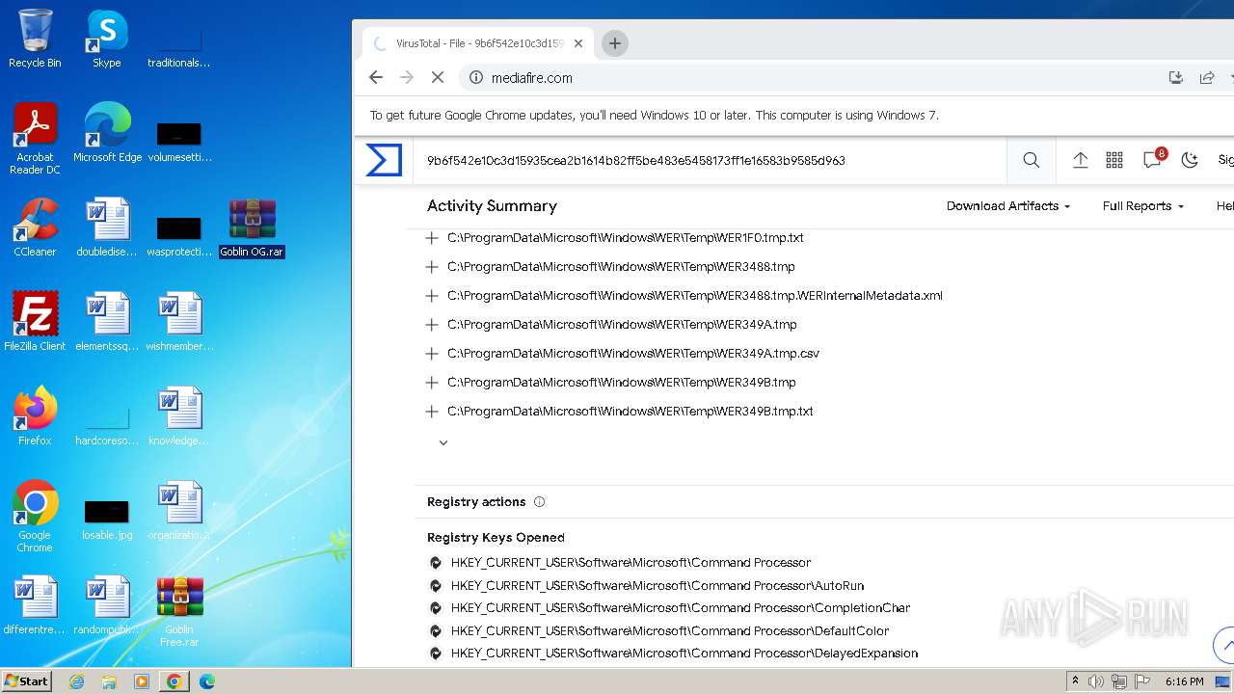Open Edge from the taskbar
The height and width of the screenshot is (694, 1234).
[206, 681]
